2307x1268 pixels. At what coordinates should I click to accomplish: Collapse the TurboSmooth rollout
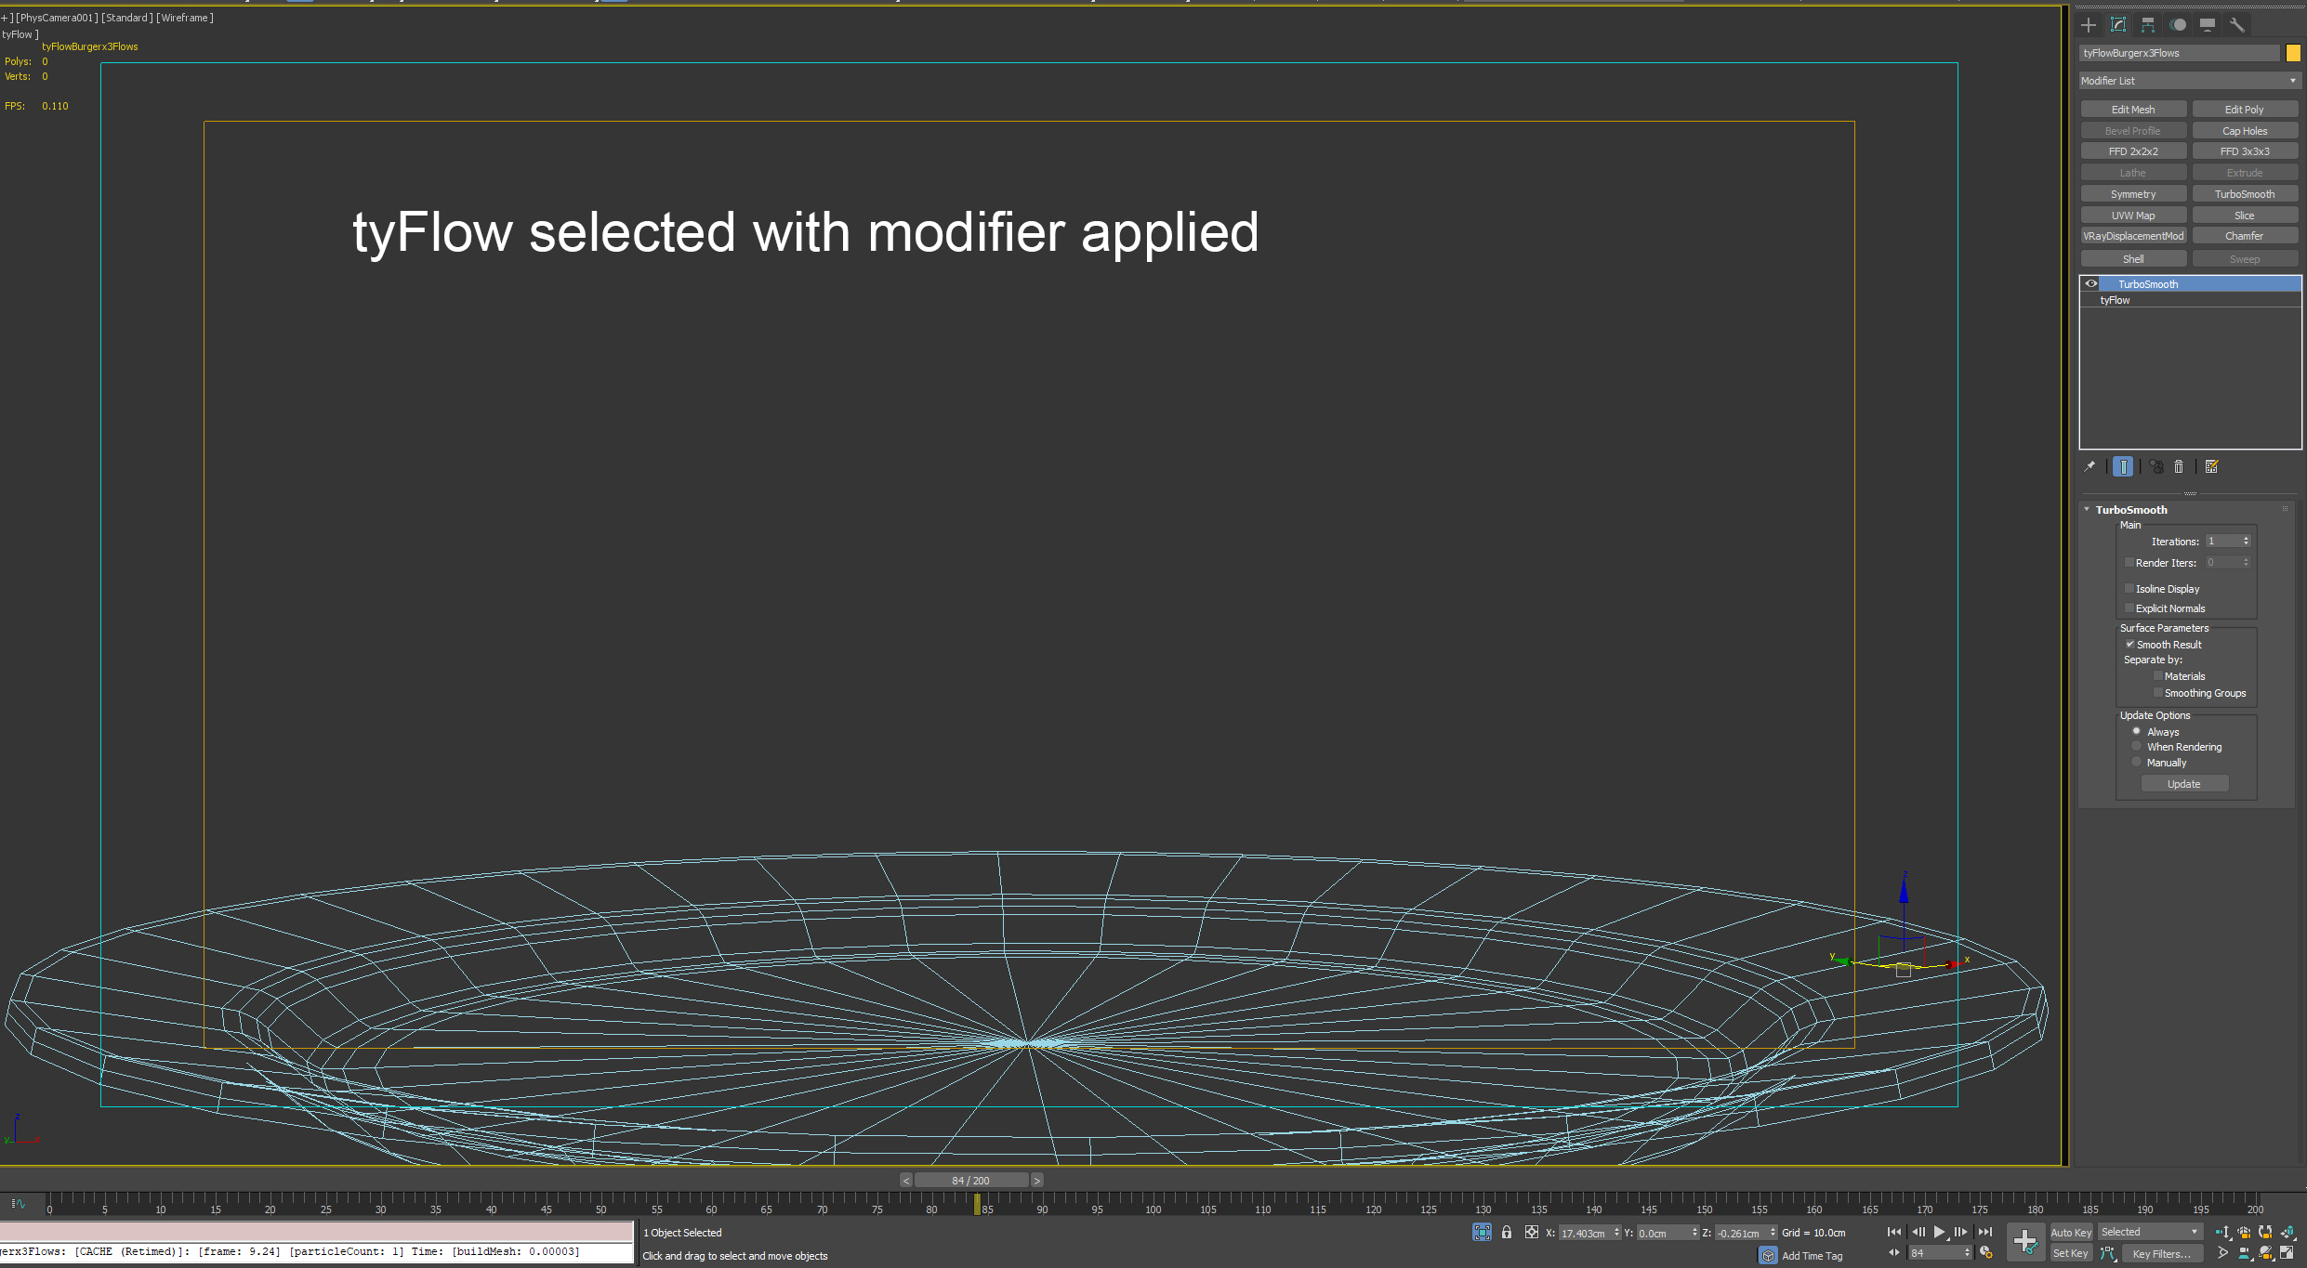[2087, 509]
